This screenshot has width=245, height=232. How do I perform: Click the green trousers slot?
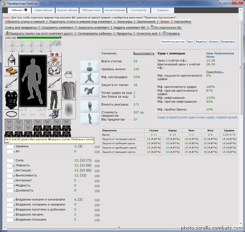pos(54,100)
